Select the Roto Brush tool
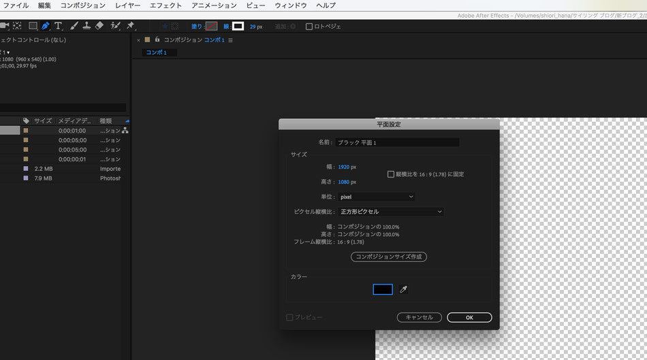The image size is (647, 360). (x=115, y=26)
